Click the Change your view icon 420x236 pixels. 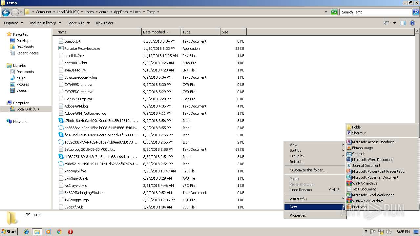pos(387,23)
